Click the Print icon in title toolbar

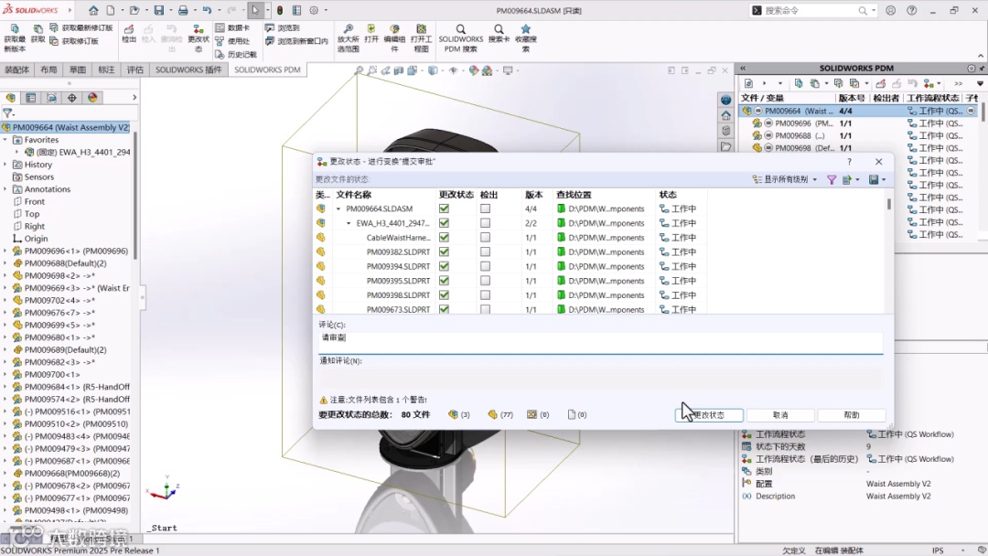point(183,10)
